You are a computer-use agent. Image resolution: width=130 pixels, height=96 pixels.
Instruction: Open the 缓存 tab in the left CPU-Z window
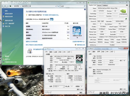[x=51, y=52]
